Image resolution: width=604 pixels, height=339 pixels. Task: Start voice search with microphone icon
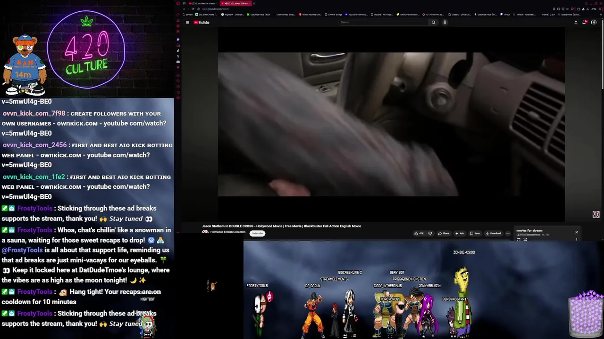point(445,22)
